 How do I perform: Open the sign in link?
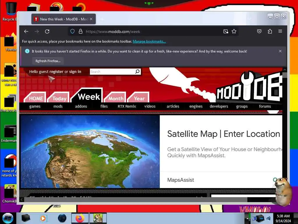tap(75, 72)
